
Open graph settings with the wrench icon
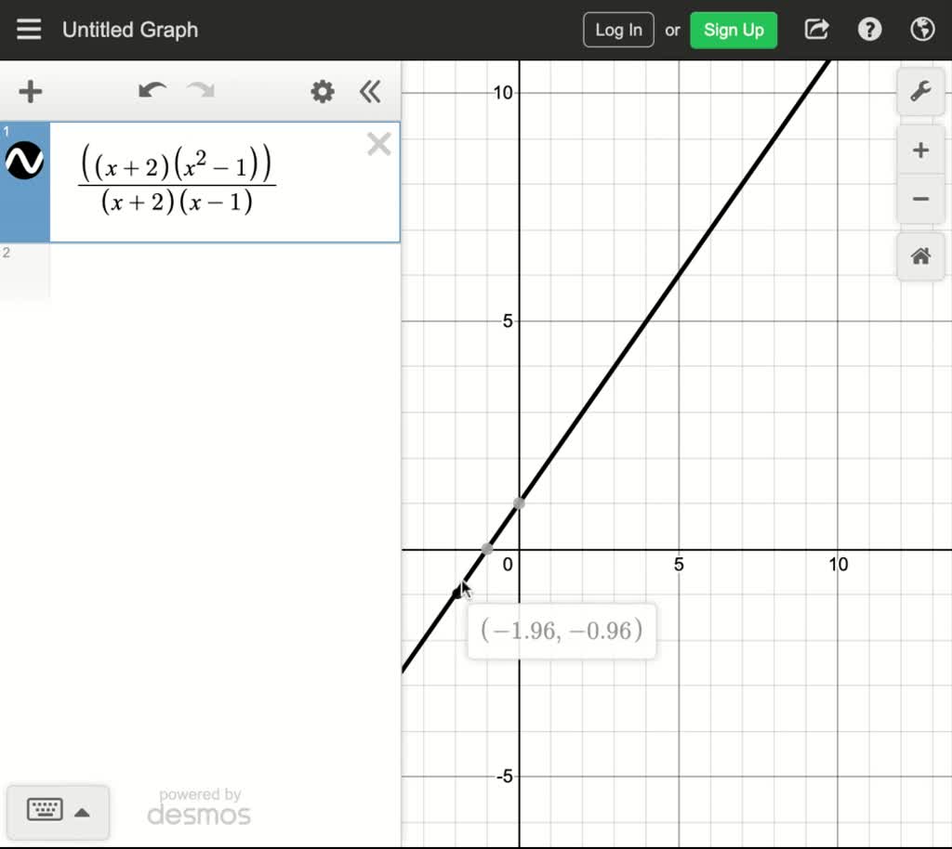[x=919, y=92]
